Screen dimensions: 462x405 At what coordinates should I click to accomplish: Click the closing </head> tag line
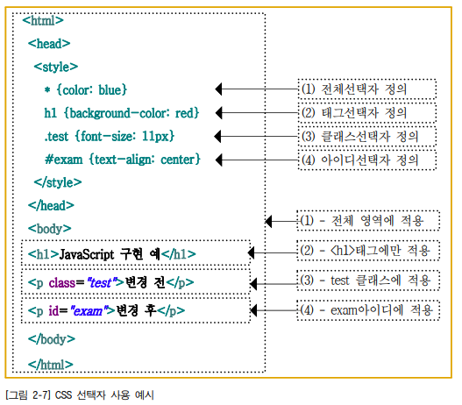point(51,205)
